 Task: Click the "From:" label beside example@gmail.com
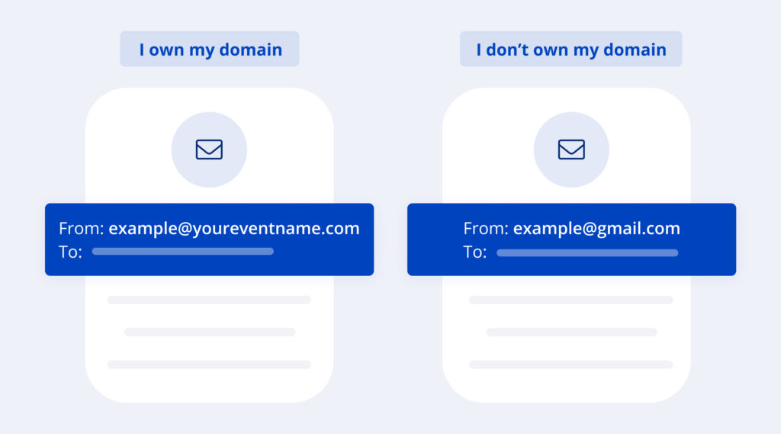[x=485, y=228]
